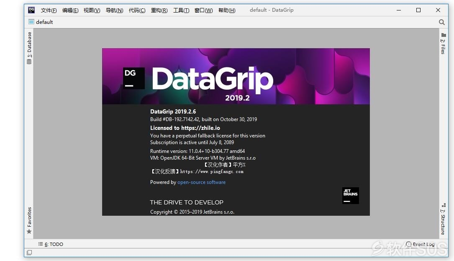Click the Files folder icon on right stripe
454x261 pixels.
pyautogui.click(x=443, y=35)
